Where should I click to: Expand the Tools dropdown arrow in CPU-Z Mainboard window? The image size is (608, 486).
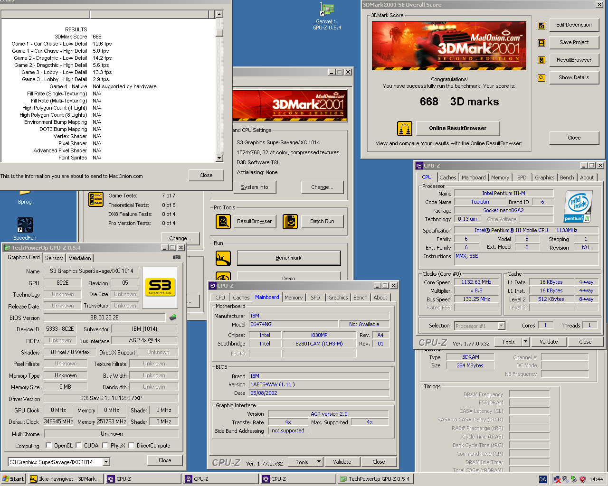(x=319, y=462)
